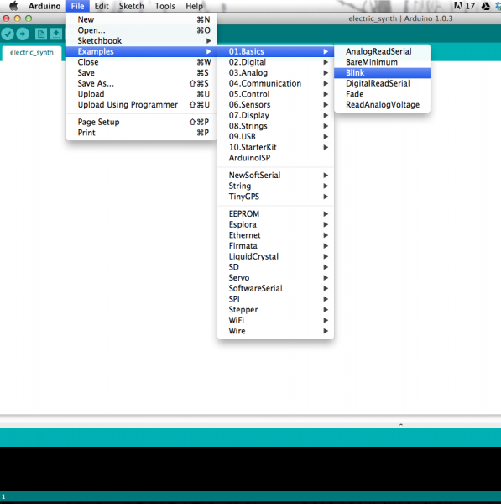Click the Verify checkmark toolbar icon
The image size is (501, 504).
[x=8, y=34]
